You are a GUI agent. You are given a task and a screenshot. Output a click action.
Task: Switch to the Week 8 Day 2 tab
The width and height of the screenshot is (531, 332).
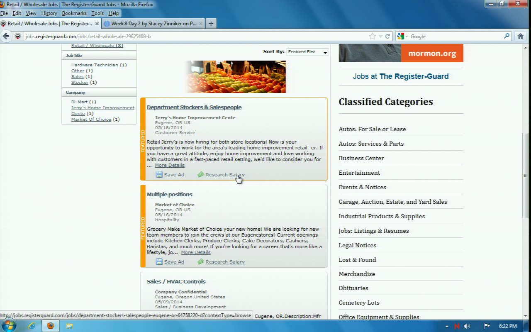pyautogui.click(x=153, y=24)
